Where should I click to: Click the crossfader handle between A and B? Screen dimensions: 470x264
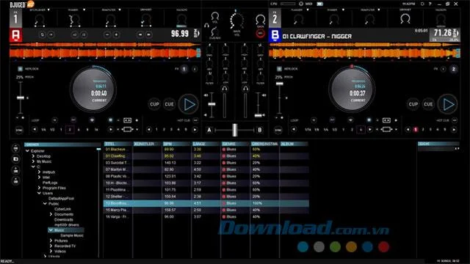click(x=235, y=130)
